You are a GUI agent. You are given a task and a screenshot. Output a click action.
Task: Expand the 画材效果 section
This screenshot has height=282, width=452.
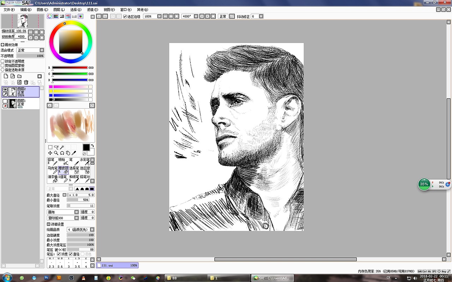2,45
